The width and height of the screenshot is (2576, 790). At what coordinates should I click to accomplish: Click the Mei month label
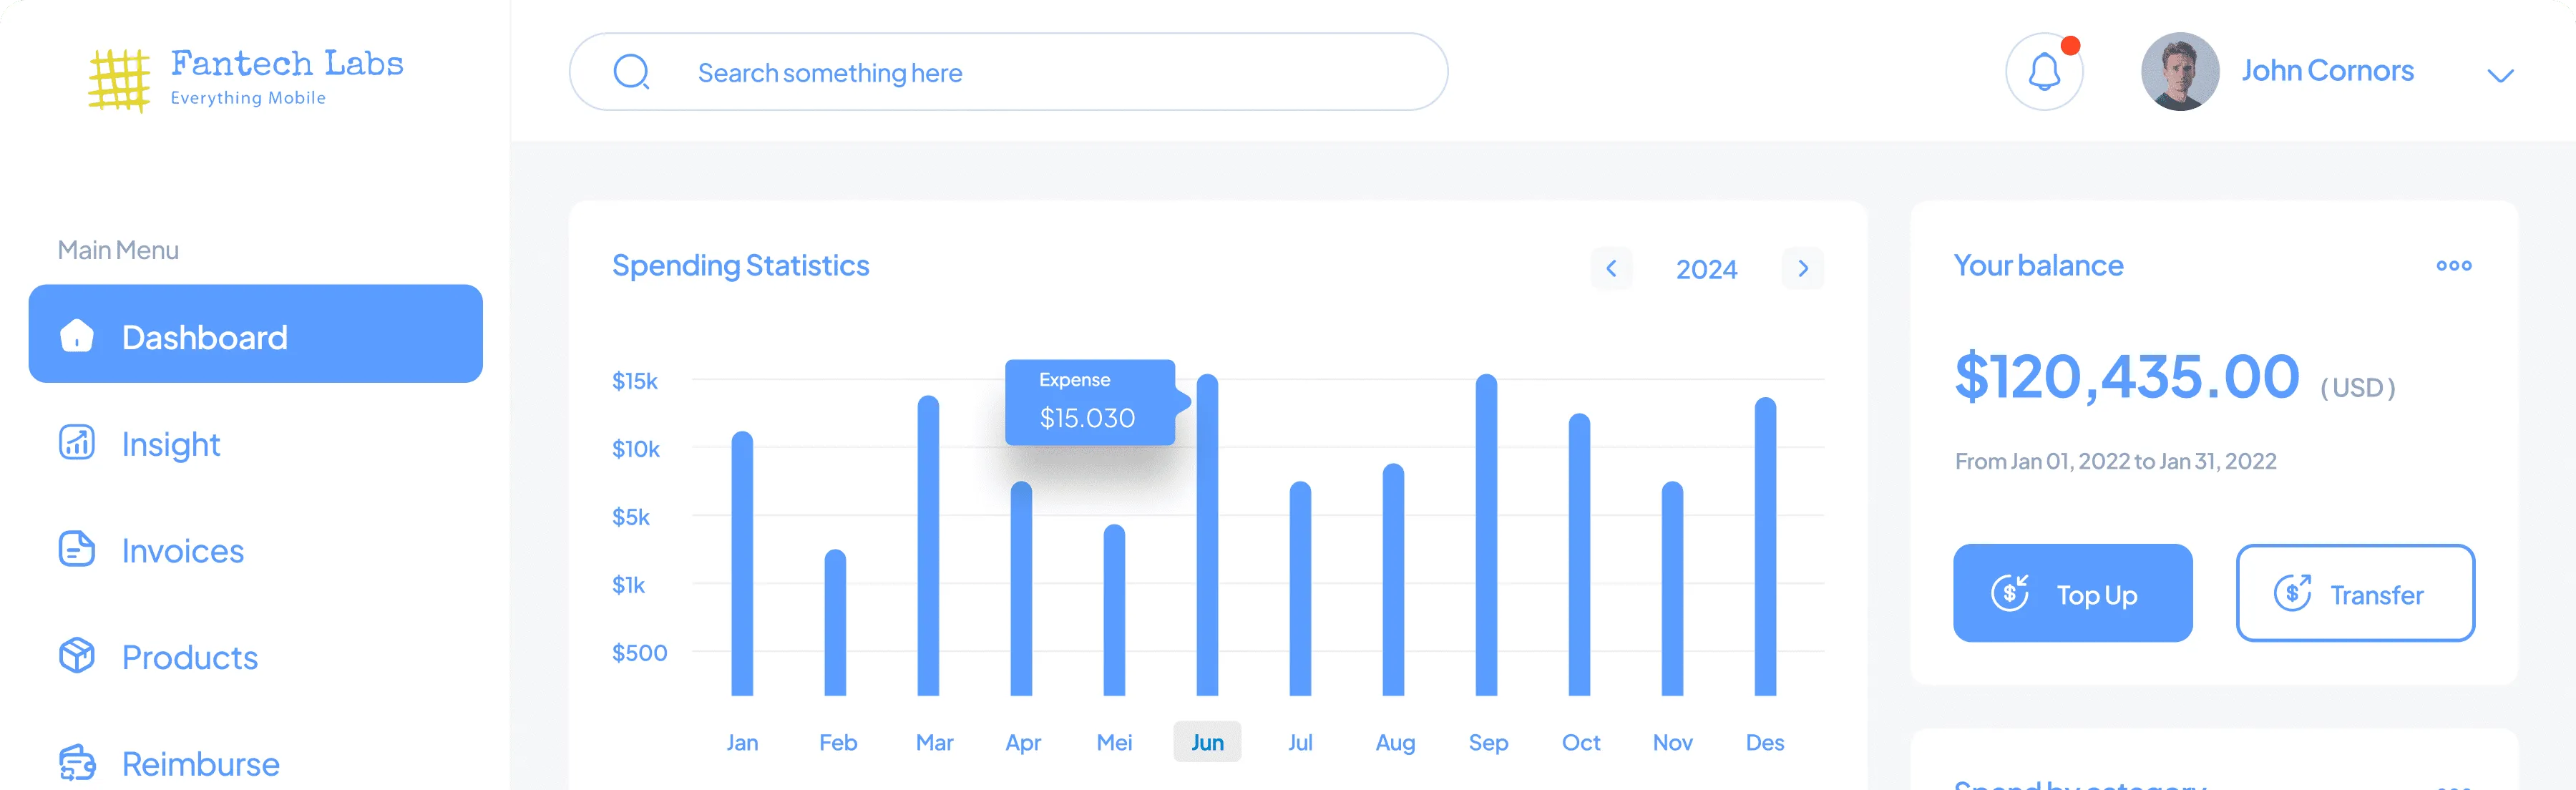1114,742
